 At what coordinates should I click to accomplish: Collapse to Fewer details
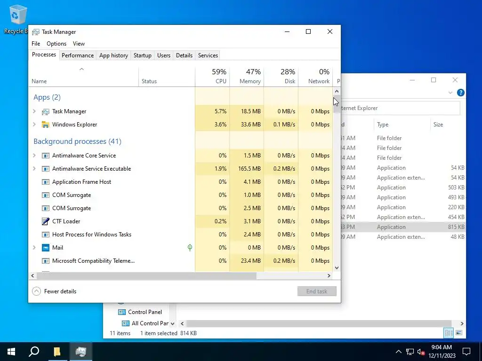55,291
